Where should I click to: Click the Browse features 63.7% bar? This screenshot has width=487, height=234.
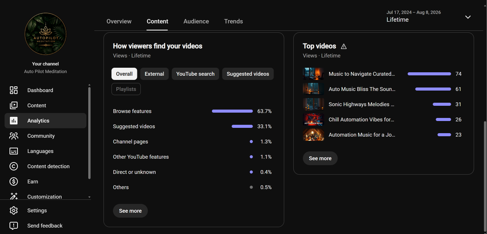pos(232,111)
